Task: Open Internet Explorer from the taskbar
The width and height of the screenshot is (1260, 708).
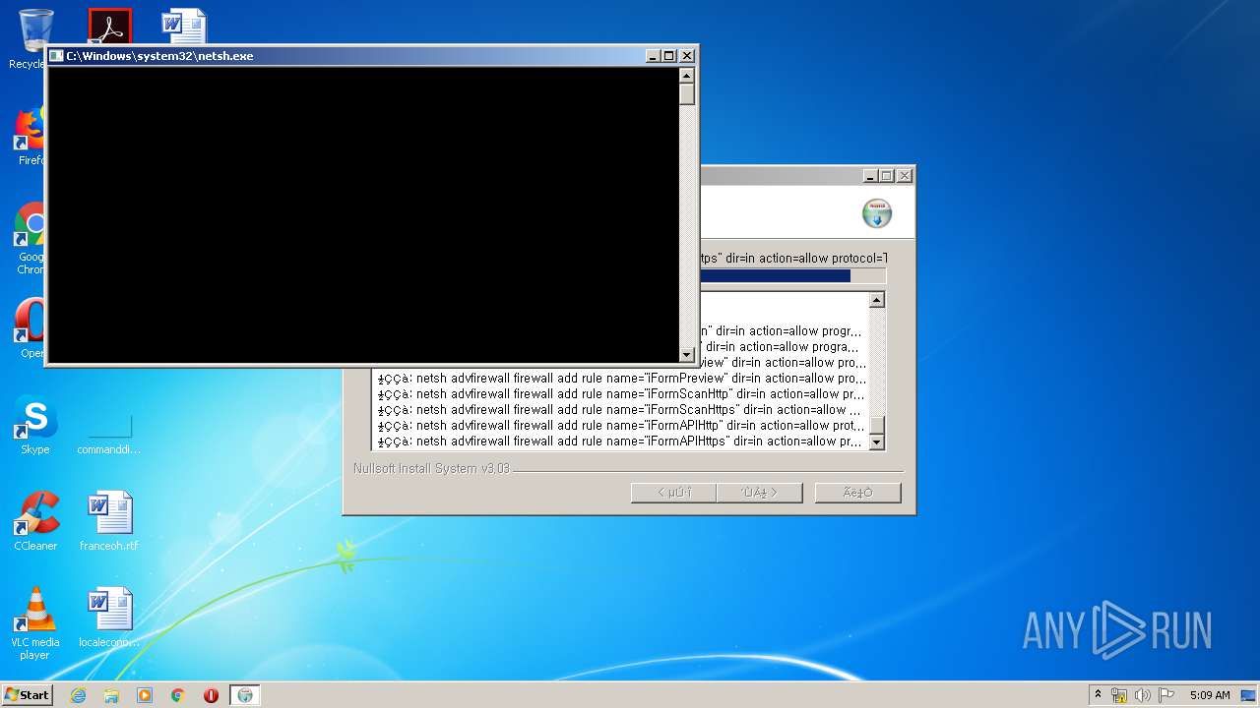Action: [79, 695]
